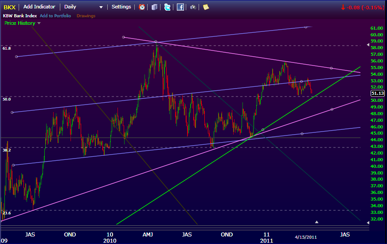Image resolution: width=387 pixels, height=244 pixels.
Task: Select the green trendline handle near 45.50
Action: [x=263, y=130]
